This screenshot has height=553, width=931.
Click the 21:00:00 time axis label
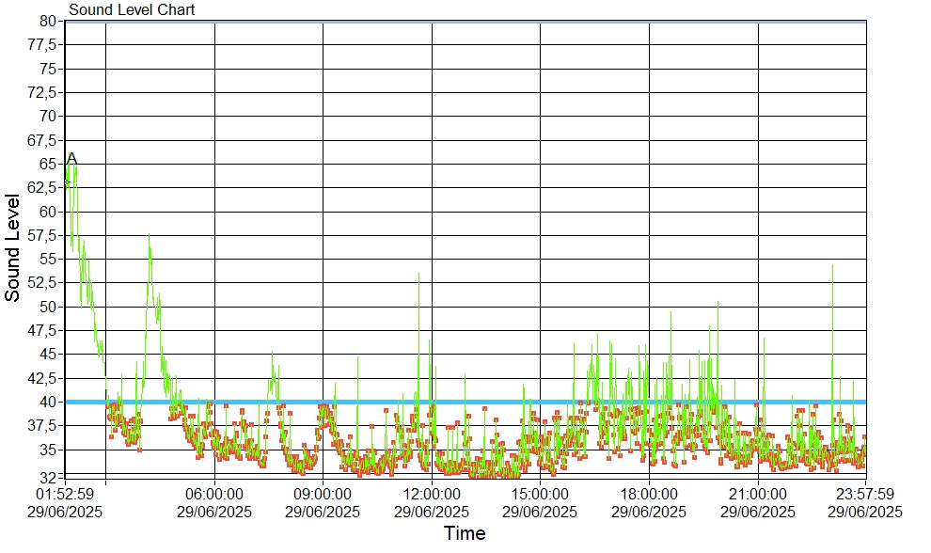[x=758, y=493]
